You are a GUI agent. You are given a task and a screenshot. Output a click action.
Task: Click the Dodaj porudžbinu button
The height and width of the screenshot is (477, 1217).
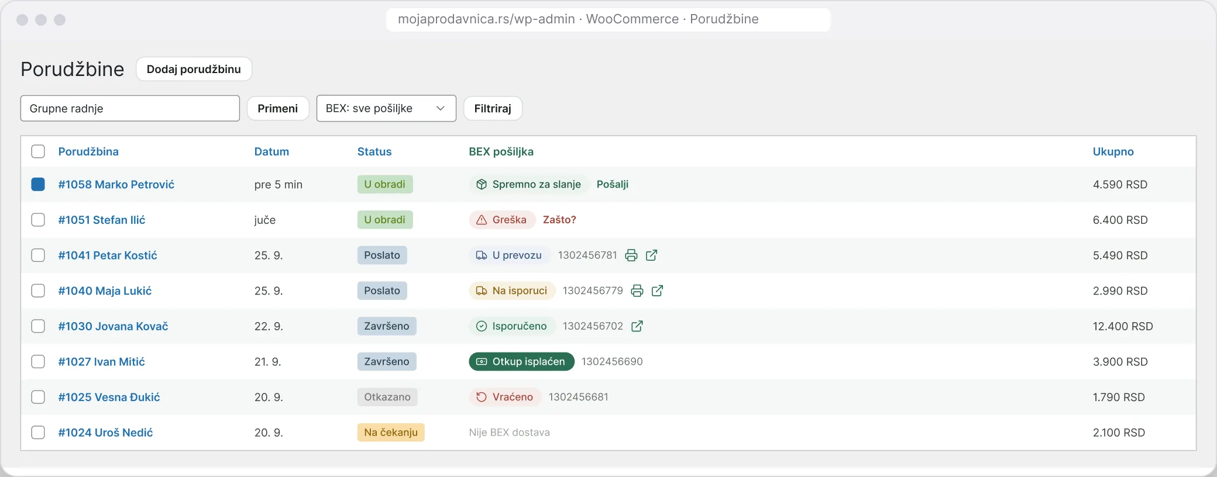point(194,69)
